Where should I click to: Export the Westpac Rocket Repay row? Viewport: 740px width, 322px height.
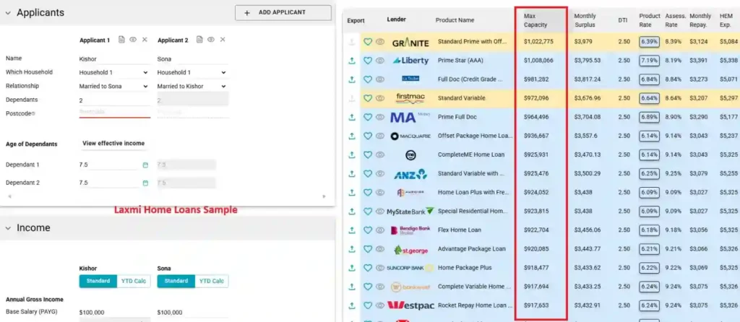352,305
